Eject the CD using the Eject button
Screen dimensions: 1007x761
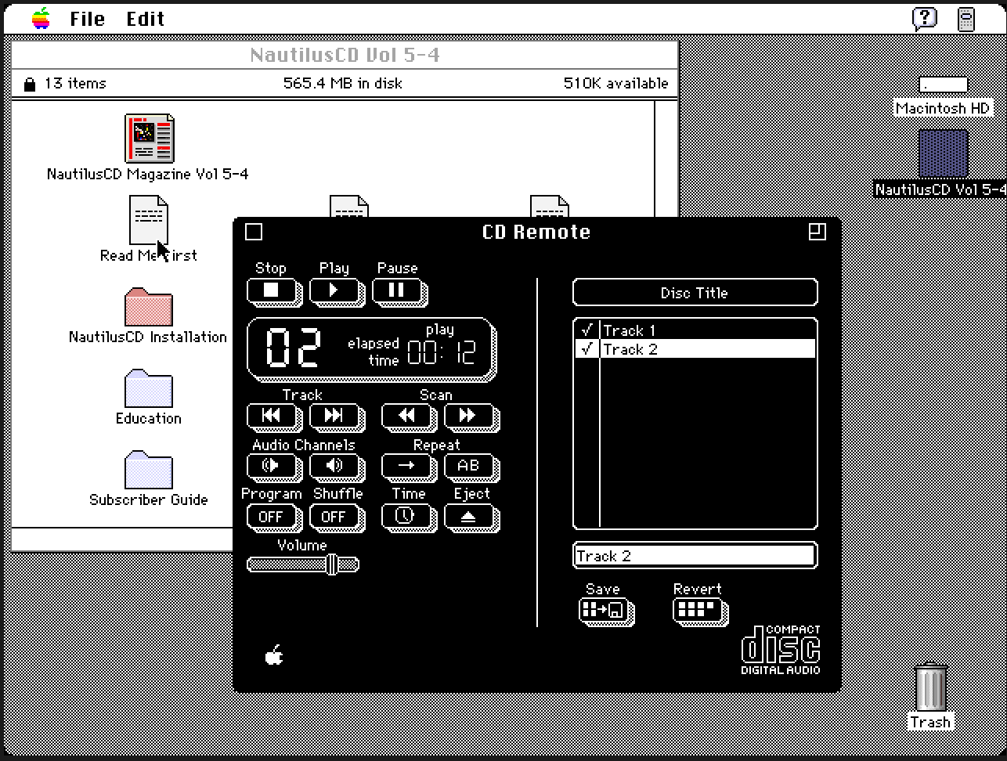click(471, 517)
